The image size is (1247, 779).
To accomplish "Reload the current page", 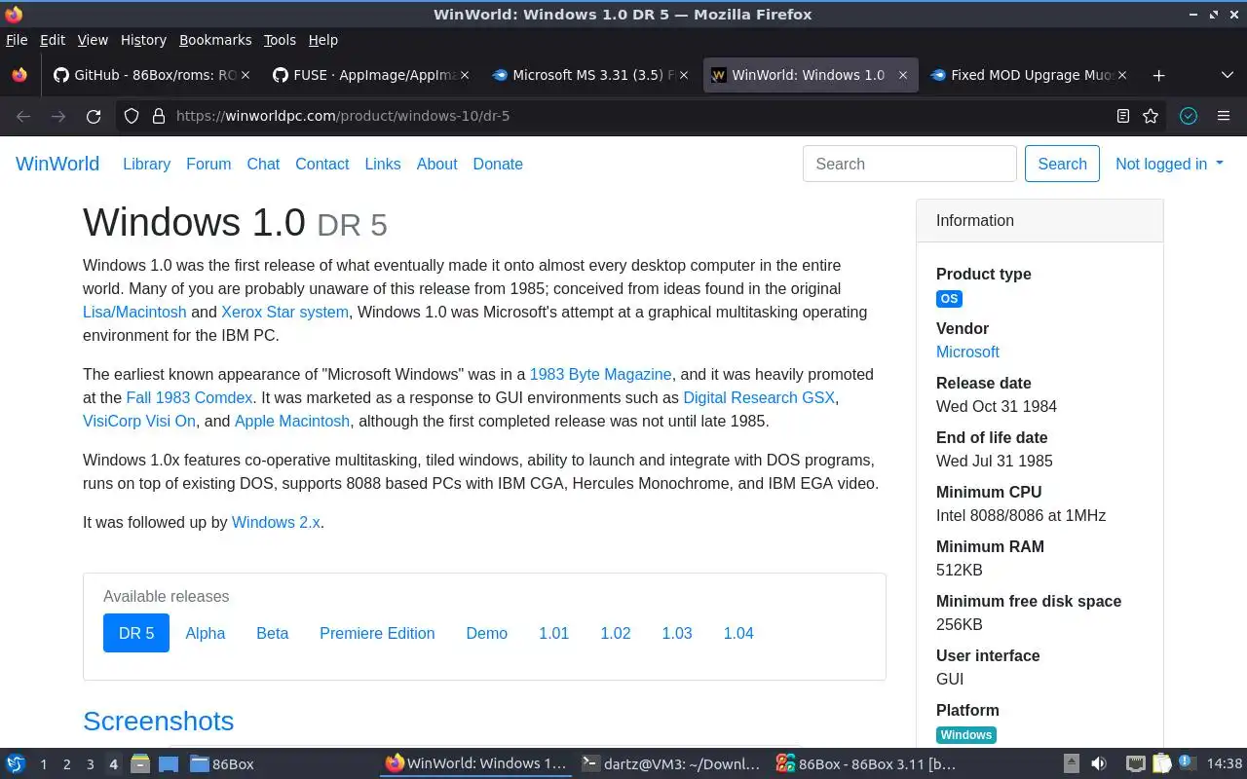I will click(94, 116).
